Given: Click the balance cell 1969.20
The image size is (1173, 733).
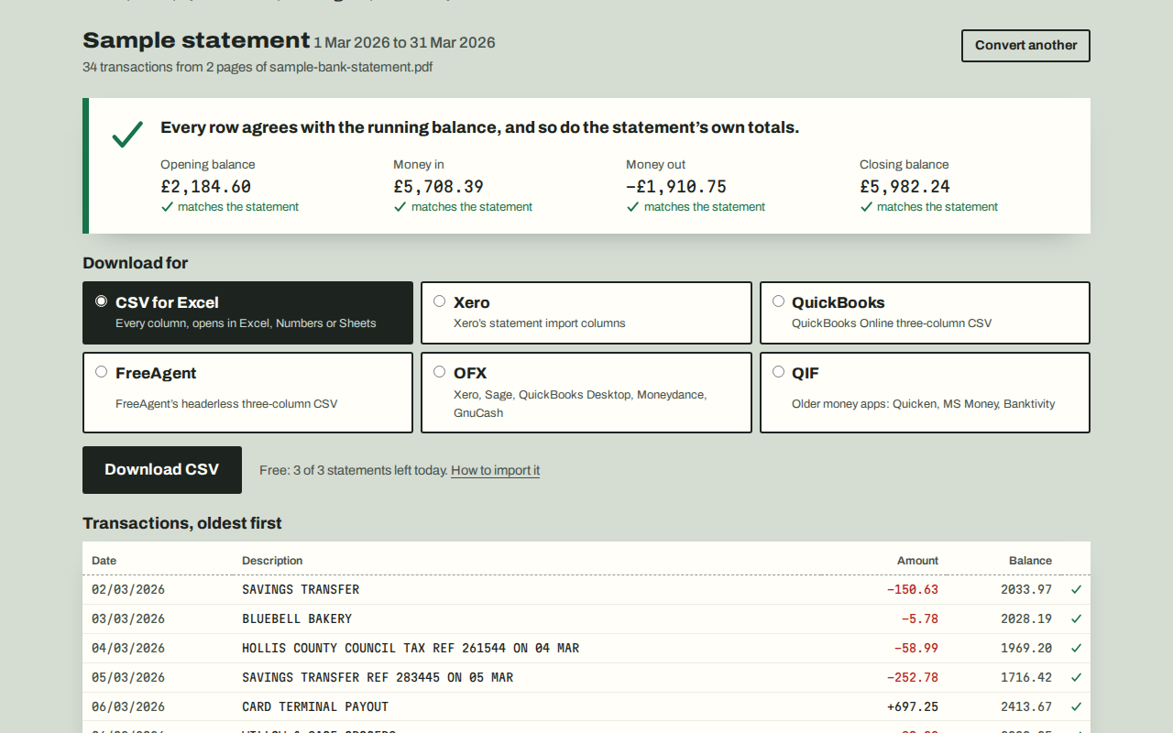Looking at the screenshot, I should [x=1026, y=649].
